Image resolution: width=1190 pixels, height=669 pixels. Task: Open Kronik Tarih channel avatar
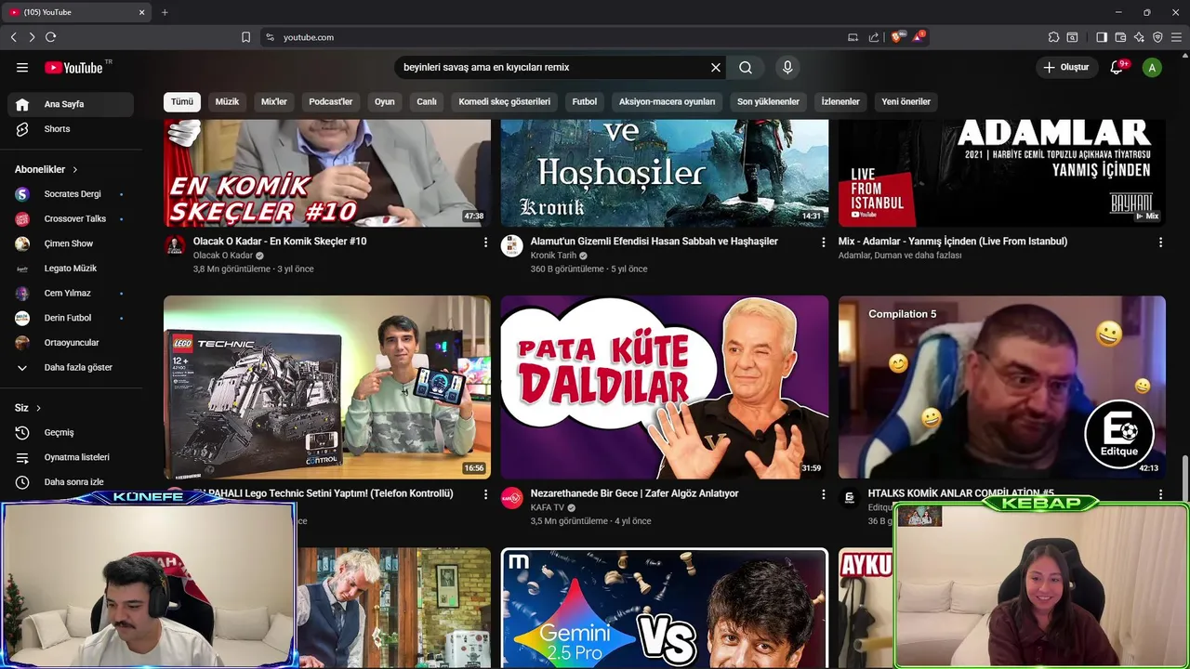pos(512,245)
